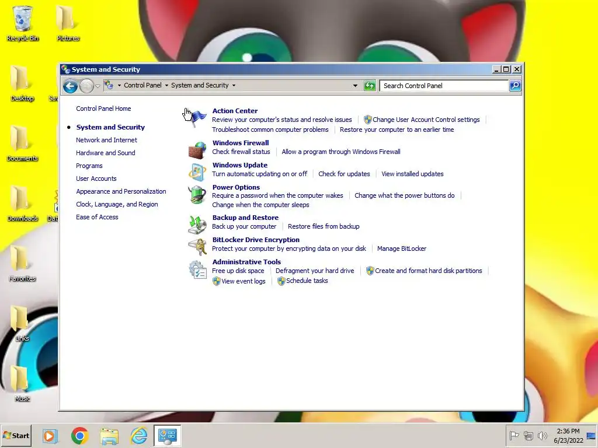
Task: Click the network icon in system tray
Action: (x=528, y=435)
